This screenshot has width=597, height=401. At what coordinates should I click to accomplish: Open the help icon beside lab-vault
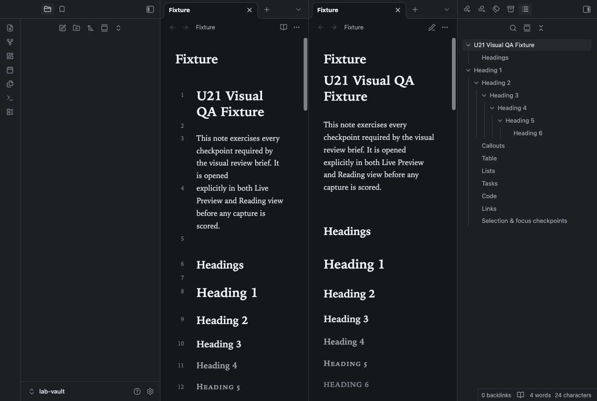tap(137, 391)
